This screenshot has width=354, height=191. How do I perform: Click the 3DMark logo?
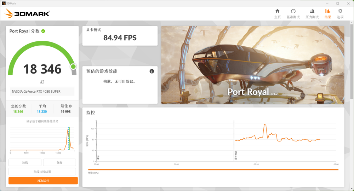[27, 13]
